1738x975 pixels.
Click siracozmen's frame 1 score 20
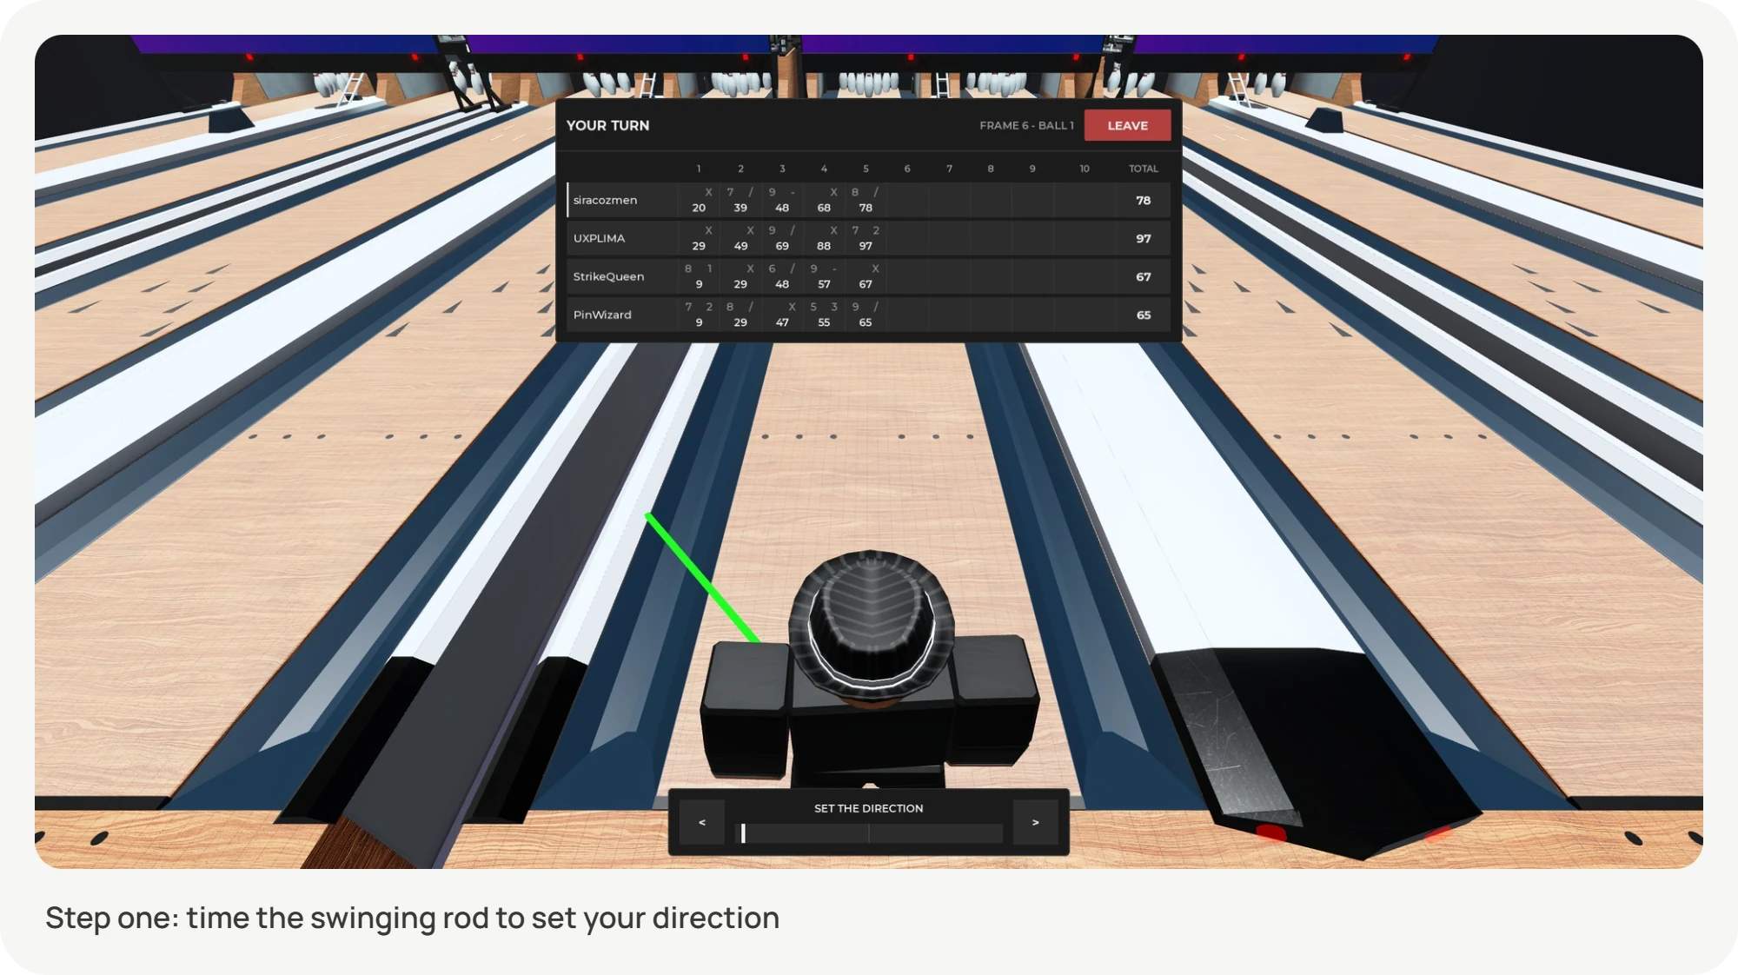tap(699, 208)
